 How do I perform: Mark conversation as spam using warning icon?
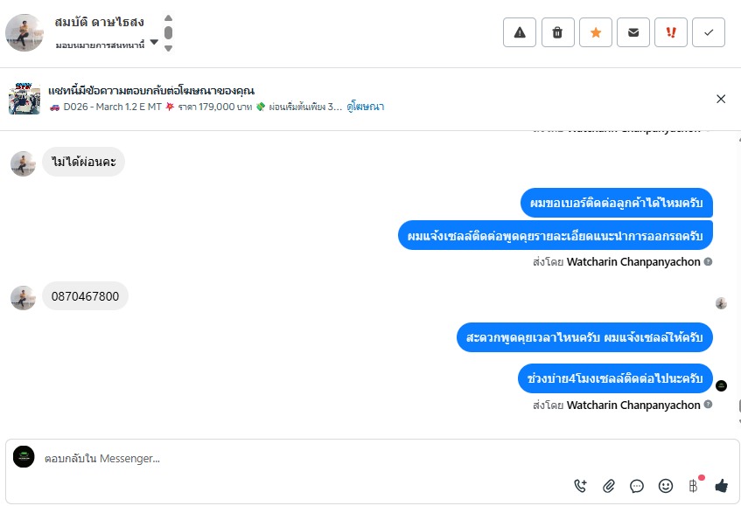520,32
